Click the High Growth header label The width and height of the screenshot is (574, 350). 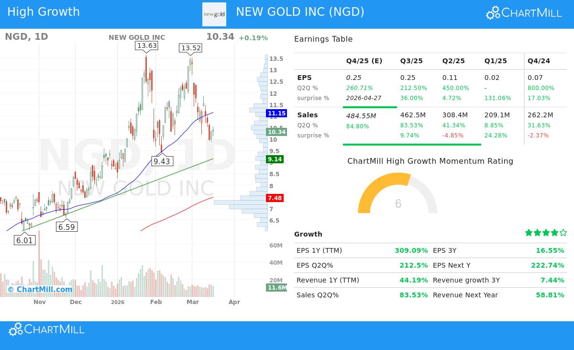click(x=44, y=11)
